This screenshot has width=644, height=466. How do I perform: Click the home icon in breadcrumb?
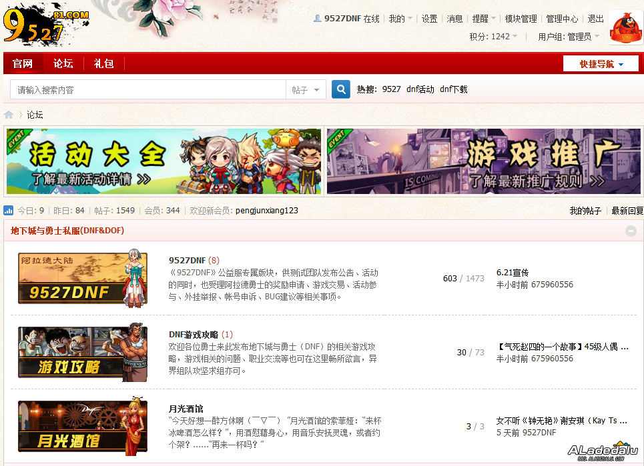click(x=9, y=115)
